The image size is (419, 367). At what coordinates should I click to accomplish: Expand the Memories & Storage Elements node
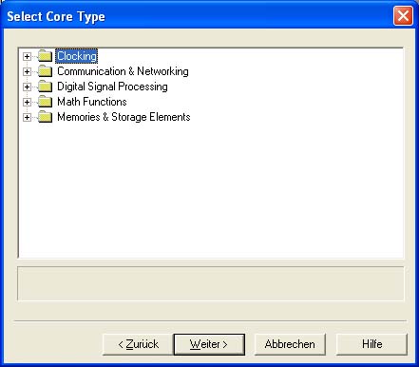27,117
